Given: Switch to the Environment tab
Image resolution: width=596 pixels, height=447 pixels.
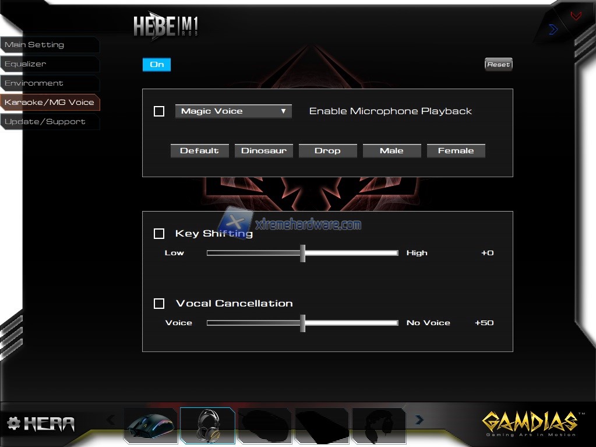Looking at the screenshot, I should 50,83.
